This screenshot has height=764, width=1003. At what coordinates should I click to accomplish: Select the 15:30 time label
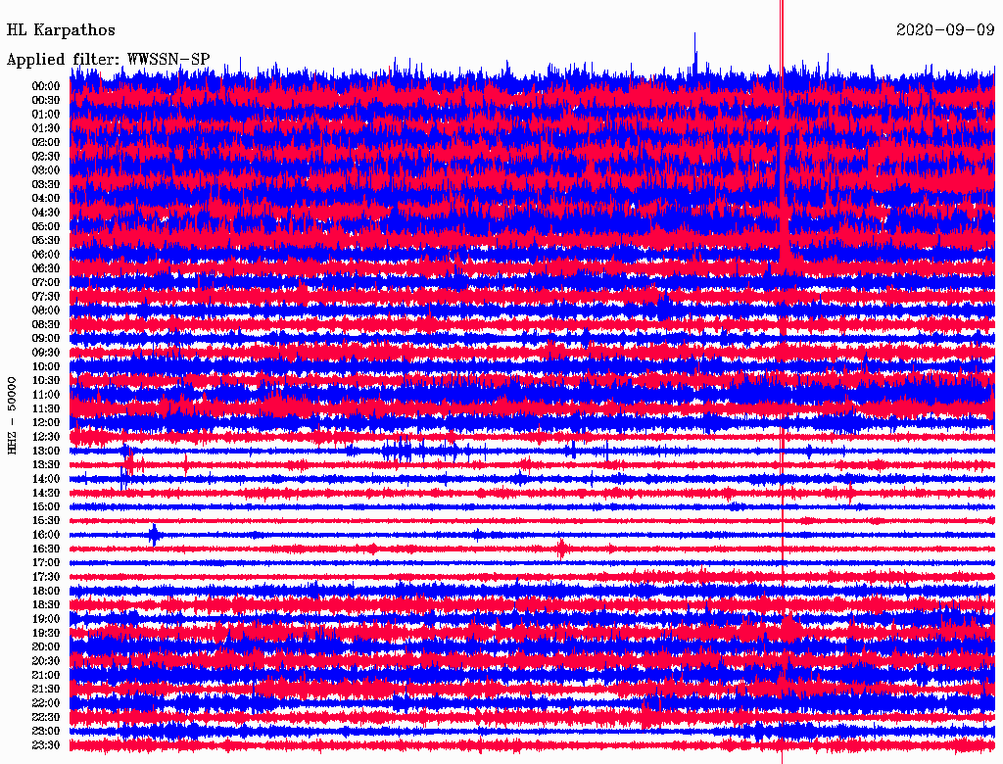46,521
